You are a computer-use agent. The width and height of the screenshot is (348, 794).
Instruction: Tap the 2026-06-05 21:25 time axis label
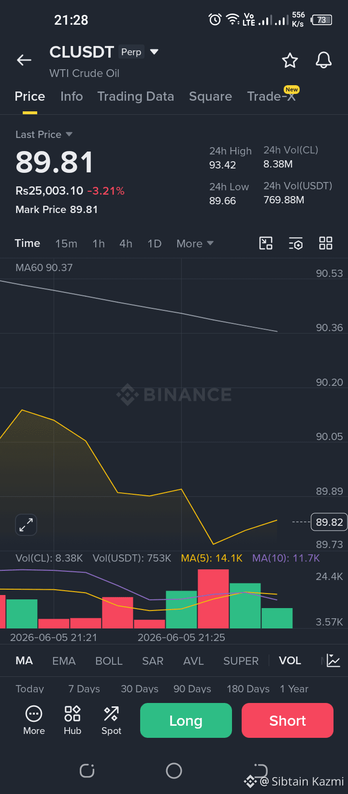tap(181, 637)
